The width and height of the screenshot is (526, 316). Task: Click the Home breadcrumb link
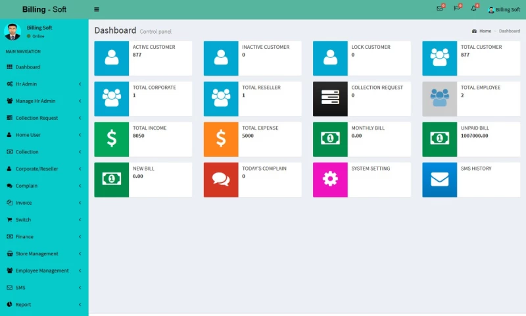point(485,31)
